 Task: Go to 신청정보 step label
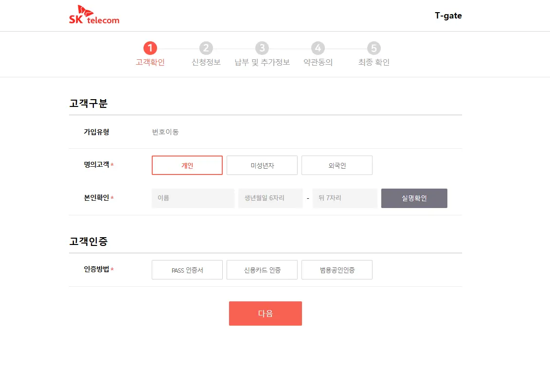[206, 62]
